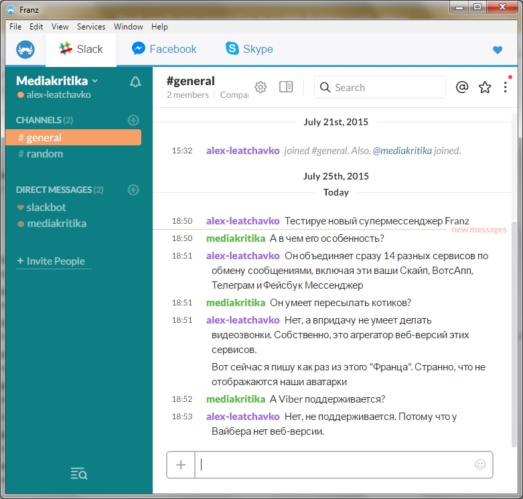Toggle the channel details pane icon

click(286, 86)
